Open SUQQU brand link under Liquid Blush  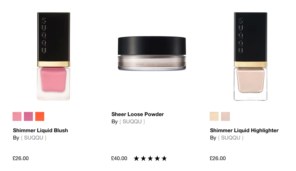tap(33, 138)
